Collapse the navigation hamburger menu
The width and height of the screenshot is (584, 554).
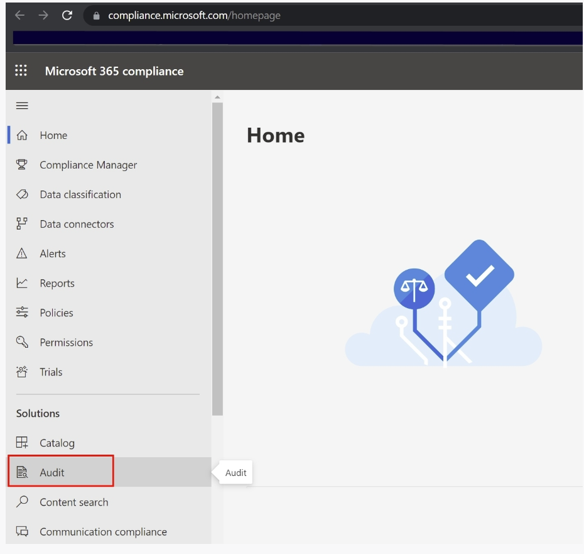[22, 106]
